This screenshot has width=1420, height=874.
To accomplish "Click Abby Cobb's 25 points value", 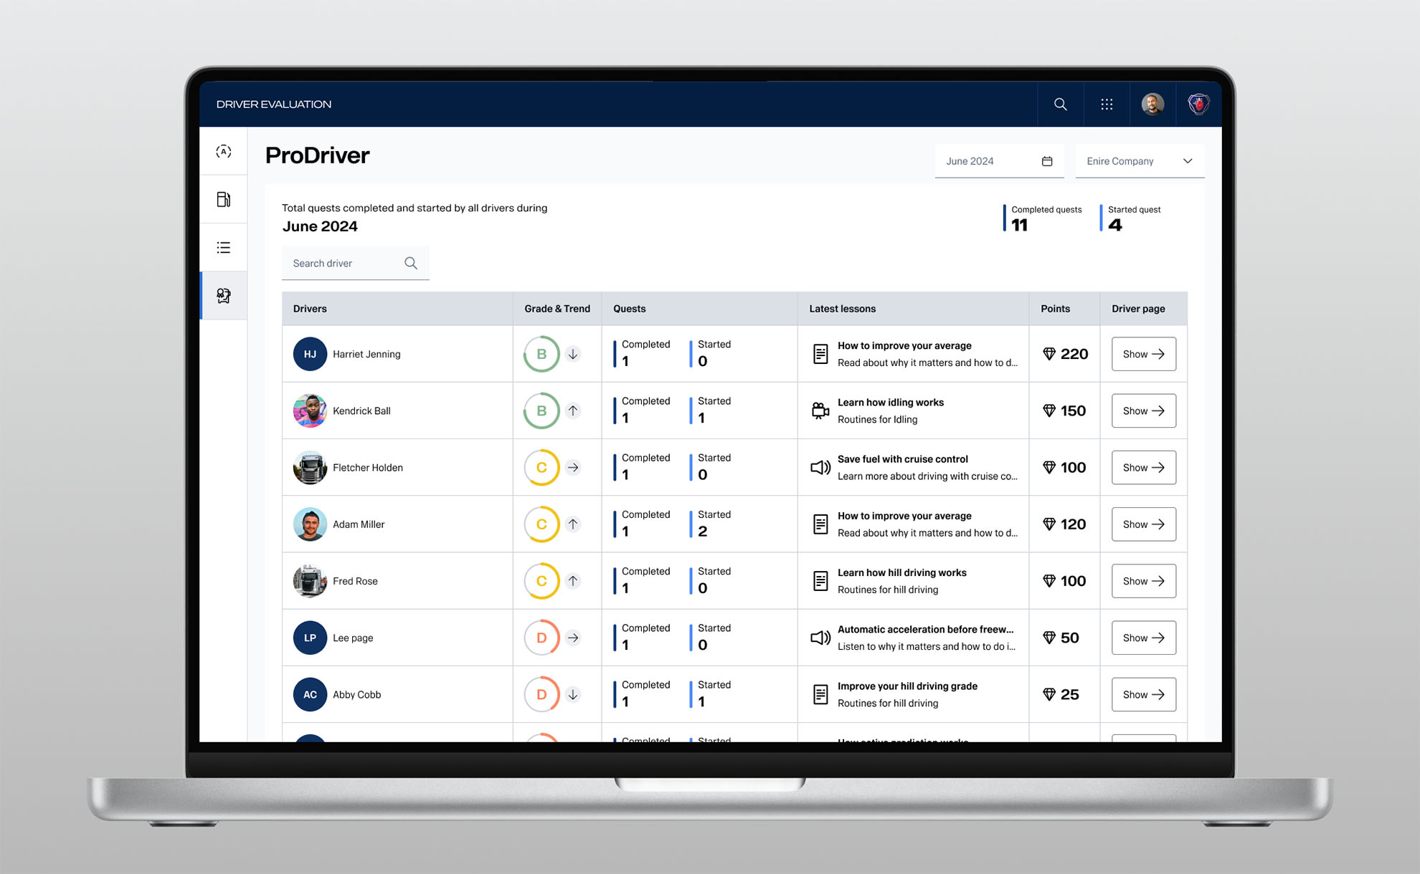I will coord(1069,694).
